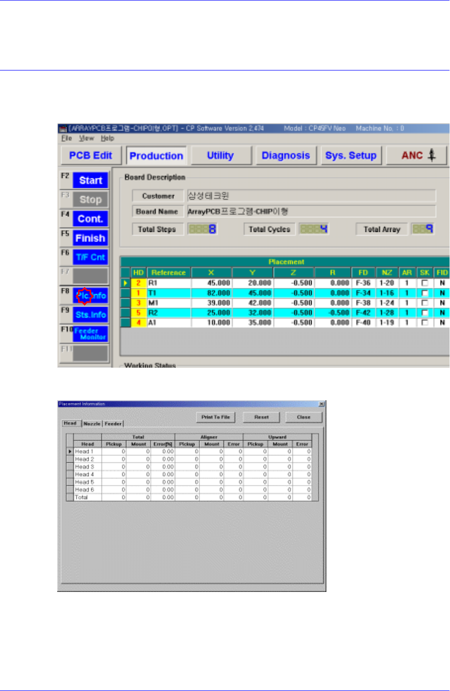This screenshot has height=691, width=450.
Task: Go to the PCB Edit section
Action: (91, 156)
